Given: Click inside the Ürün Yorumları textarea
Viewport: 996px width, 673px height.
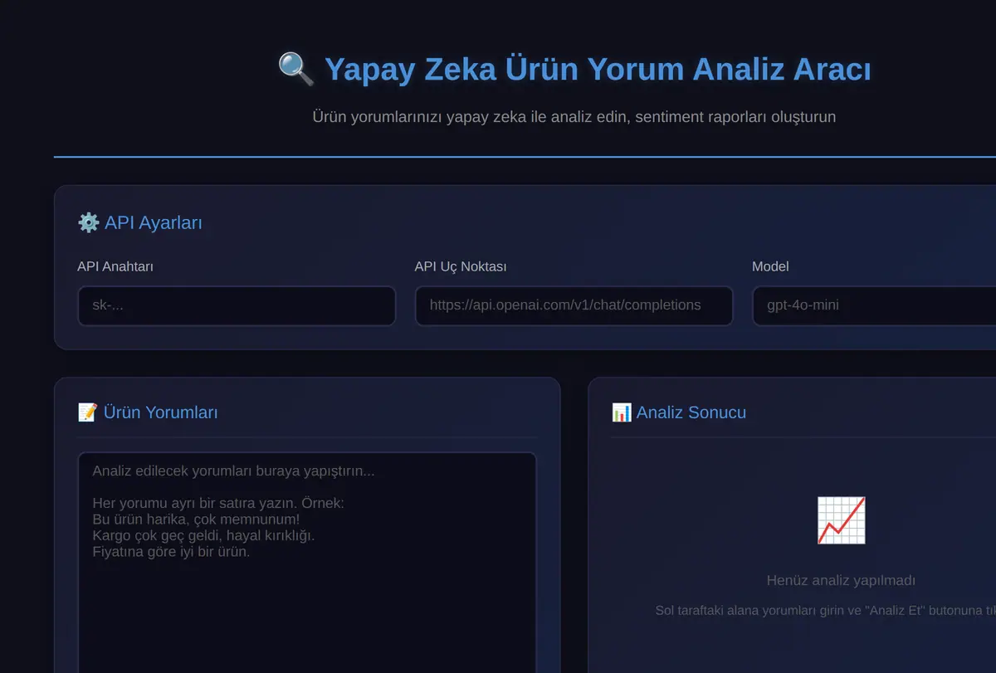Looking at the screenshot, I should pos(307,563).
